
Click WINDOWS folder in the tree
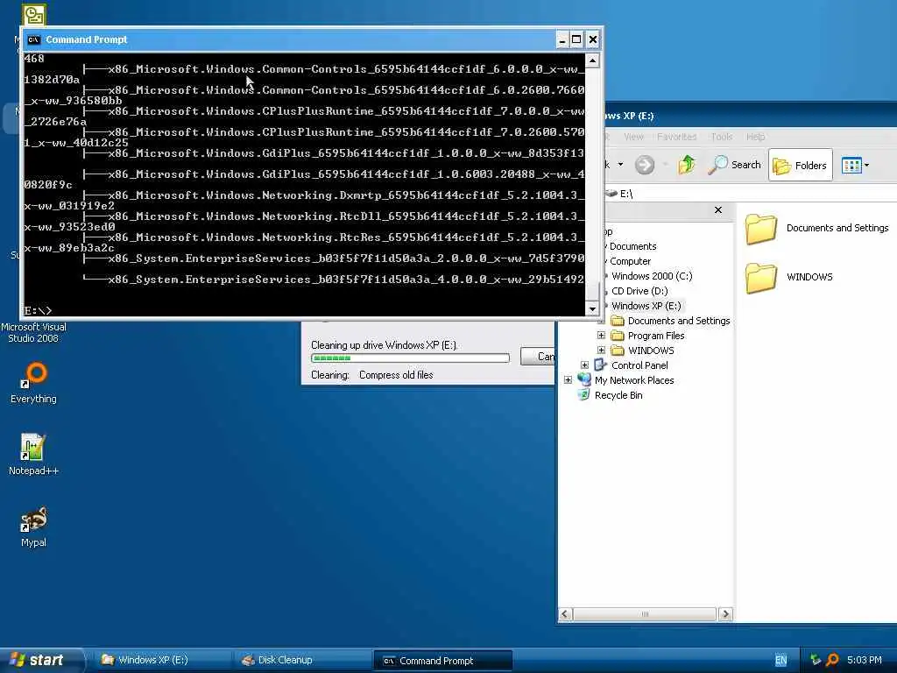coord(651,351)
